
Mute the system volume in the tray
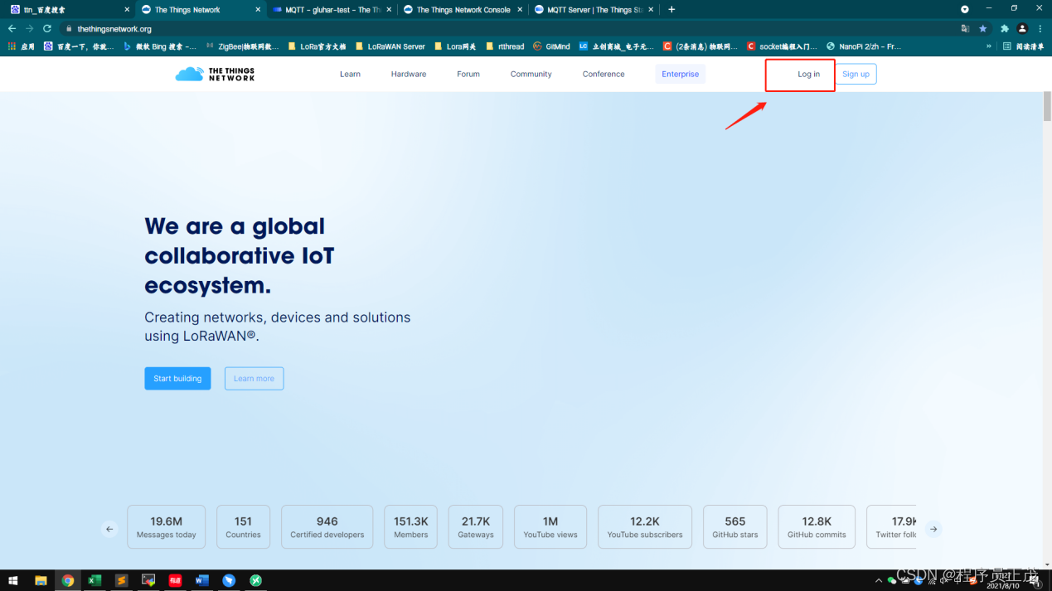(x=943, y=580)
